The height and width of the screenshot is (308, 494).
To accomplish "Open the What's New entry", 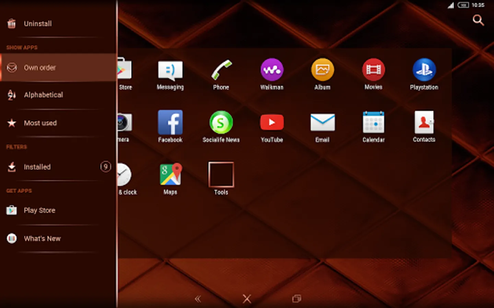I will pyautogui.click(x=58, y=238).
